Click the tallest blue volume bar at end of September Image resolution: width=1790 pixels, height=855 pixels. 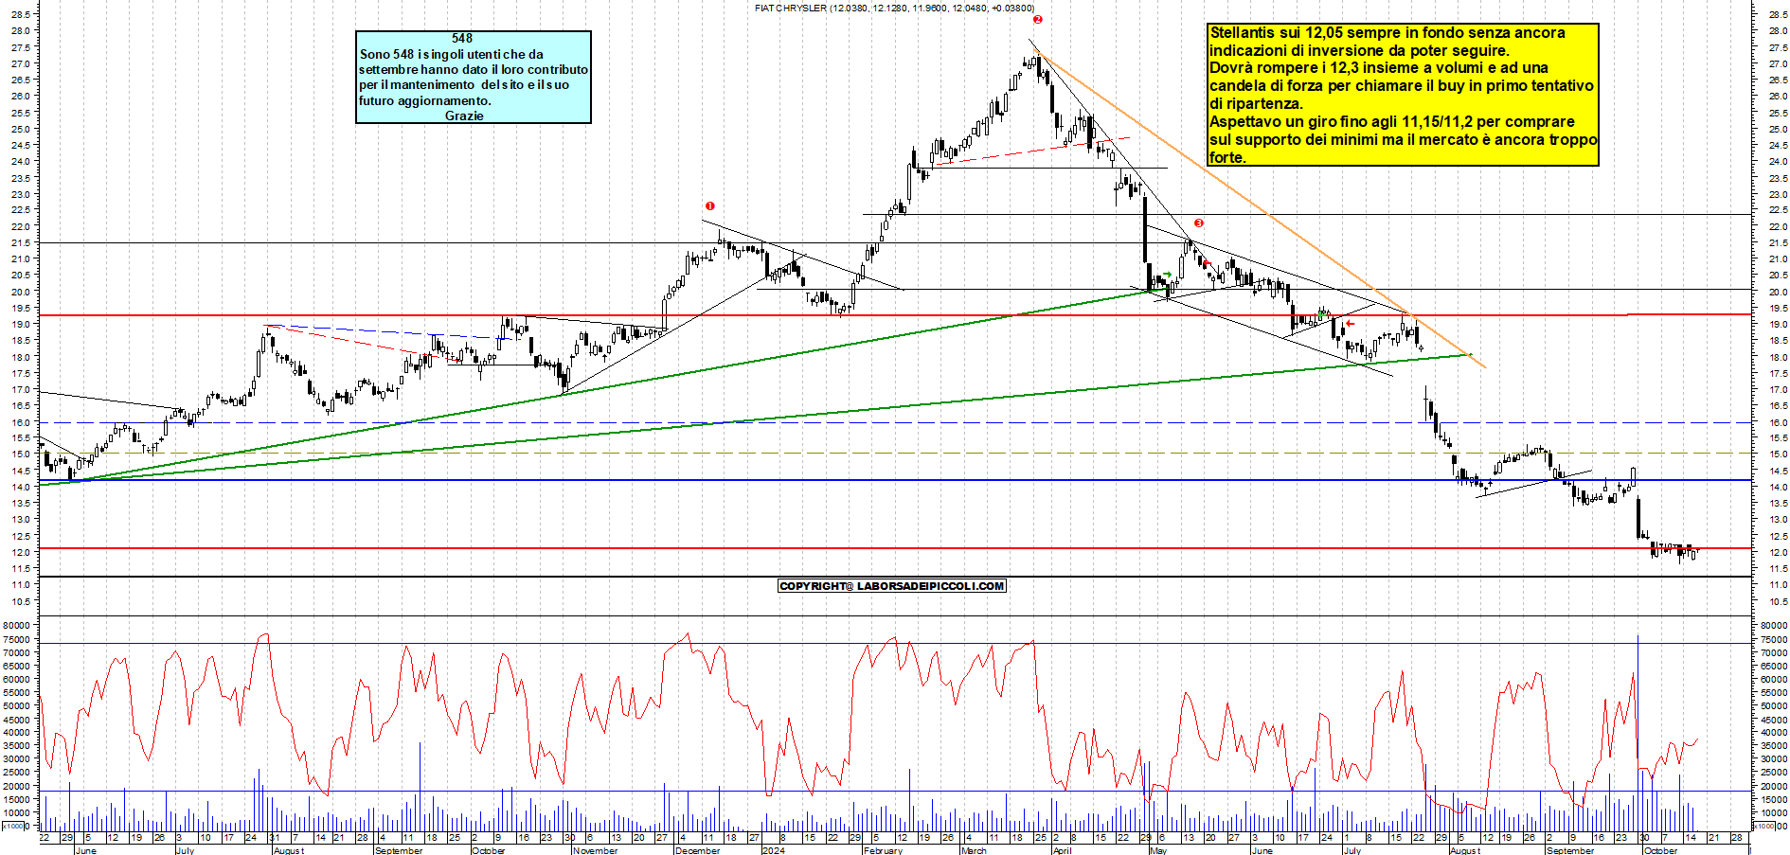1638,732
